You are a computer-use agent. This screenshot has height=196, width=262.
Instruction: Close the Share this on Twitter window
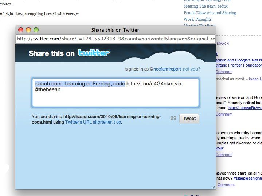coord(21,30)
